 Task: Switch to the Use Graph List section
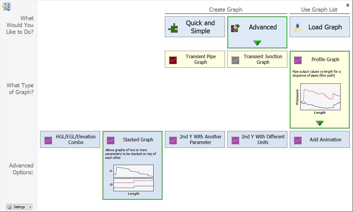pyautogui.click(x=319, y=10)
